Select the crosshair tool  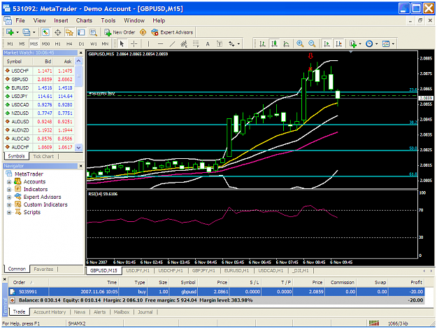(134, 44)
